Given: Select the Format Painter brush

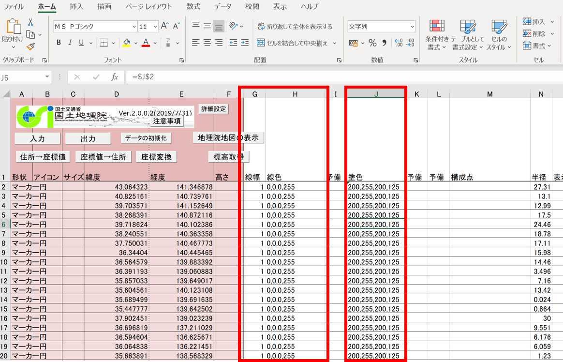Looking at the screenshot, I should (x=30, y=46).
